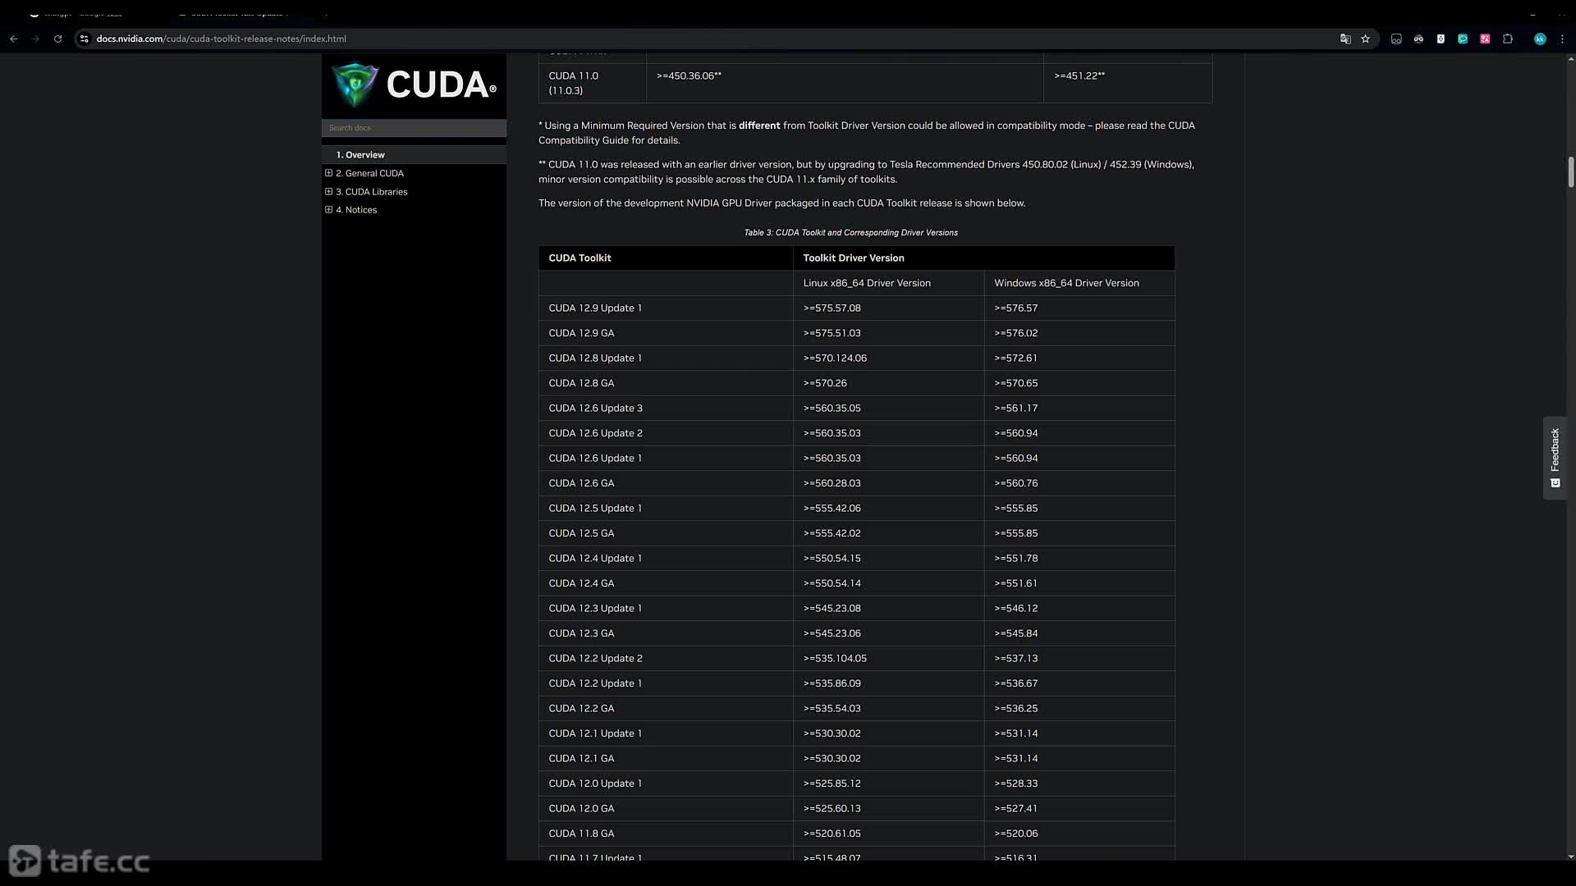Click the CUDA 12.5 Update 1 row

[856, 509]
